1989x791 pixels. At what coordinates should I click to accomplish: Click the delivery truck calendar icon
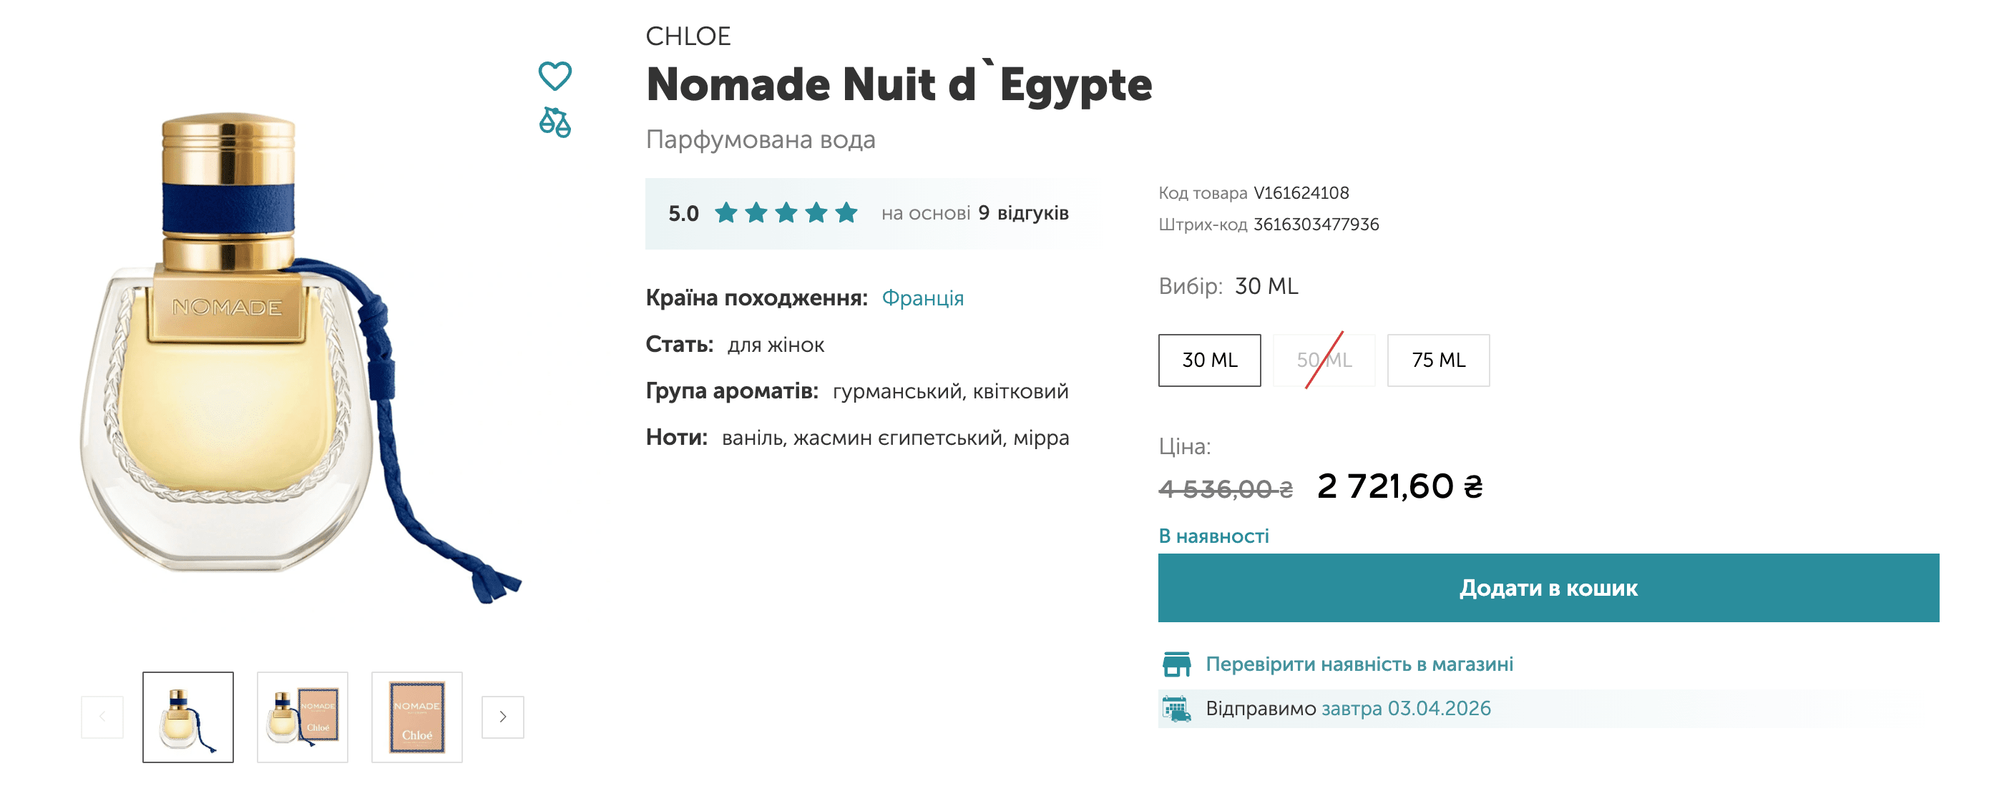click(1176, 709)
